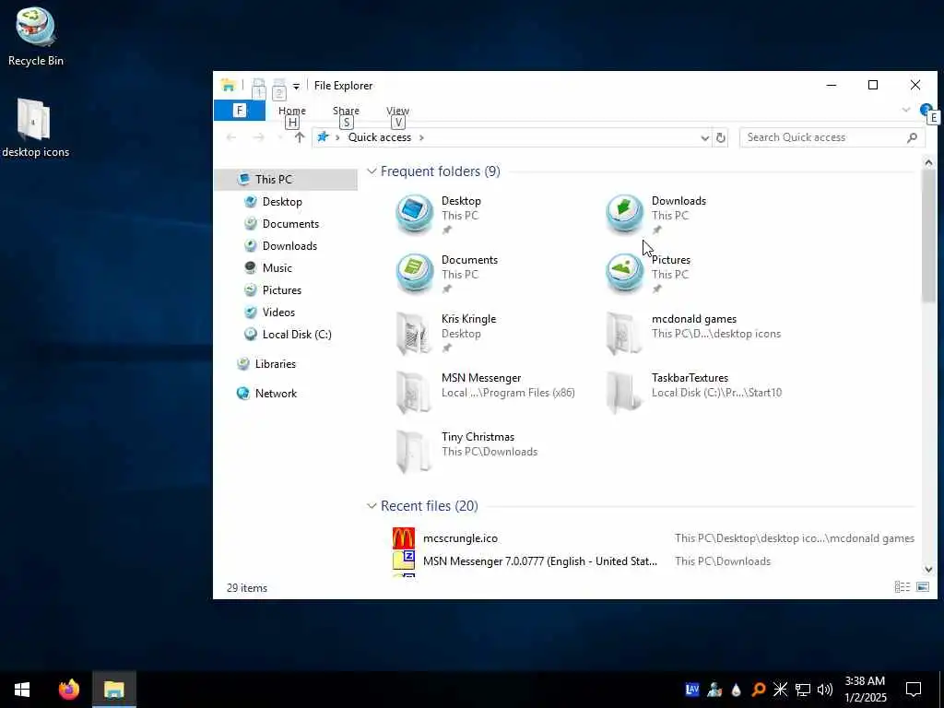The width and height of the screenshot is (944, 708).
Task: Click the volume speaker tray icon
Action: point(825,690)
